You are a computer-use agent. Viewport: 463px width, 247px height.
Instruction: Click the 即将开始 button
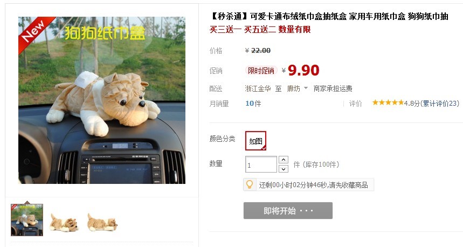pyautogui.click(x=288, y=211)
